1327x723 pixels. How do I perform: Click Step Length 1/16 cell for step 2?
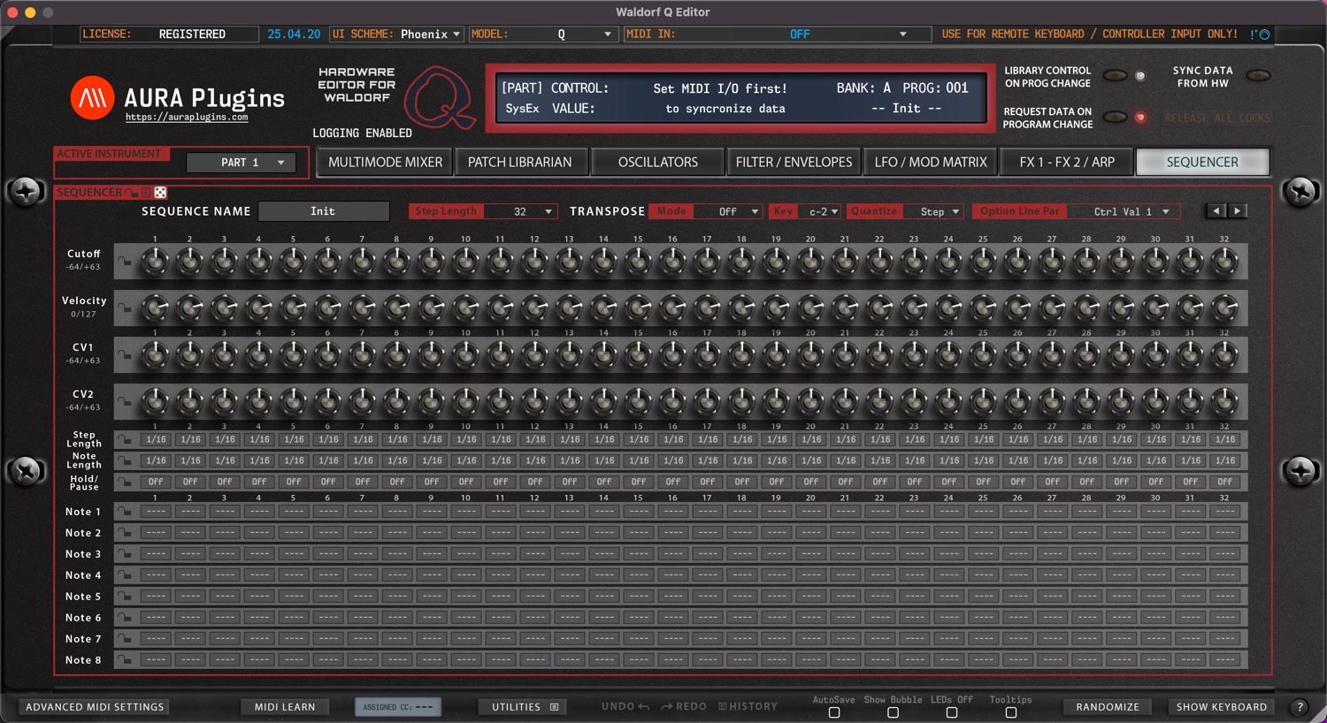(x=190, y=439)
